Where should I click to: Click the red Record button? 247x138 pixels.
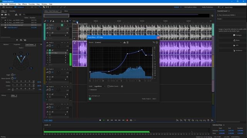pos(127,120)
